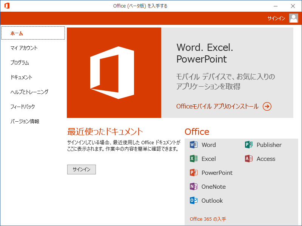The image size is (302, 226).
Task: Minimize the Office window
Action: pyautogui.click(x=276, y=6)
